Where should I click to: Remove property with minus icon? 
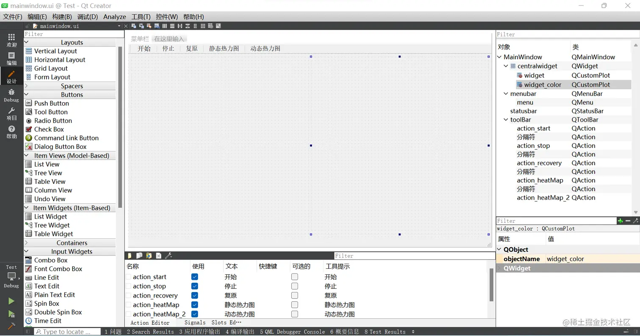628,221
